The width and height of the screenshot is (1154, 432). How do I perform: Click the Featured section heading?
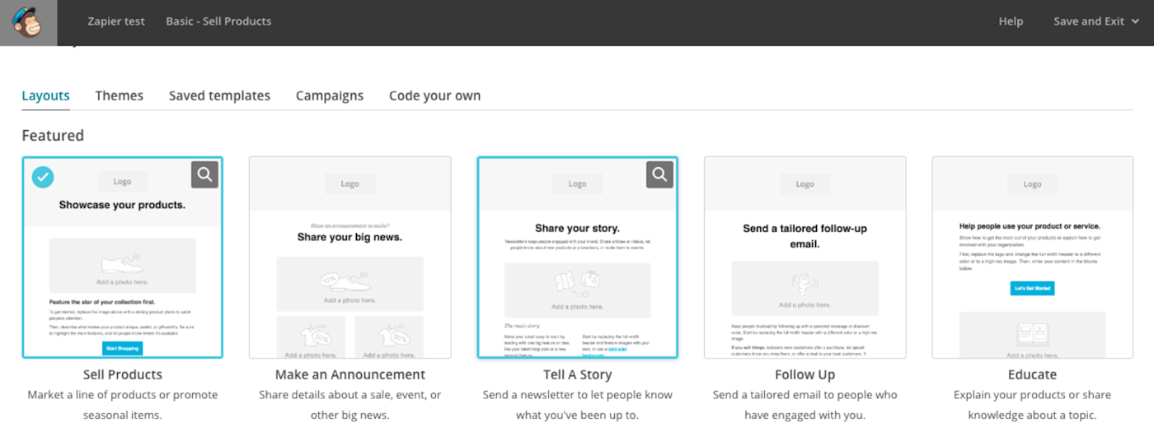pos(53,135)
